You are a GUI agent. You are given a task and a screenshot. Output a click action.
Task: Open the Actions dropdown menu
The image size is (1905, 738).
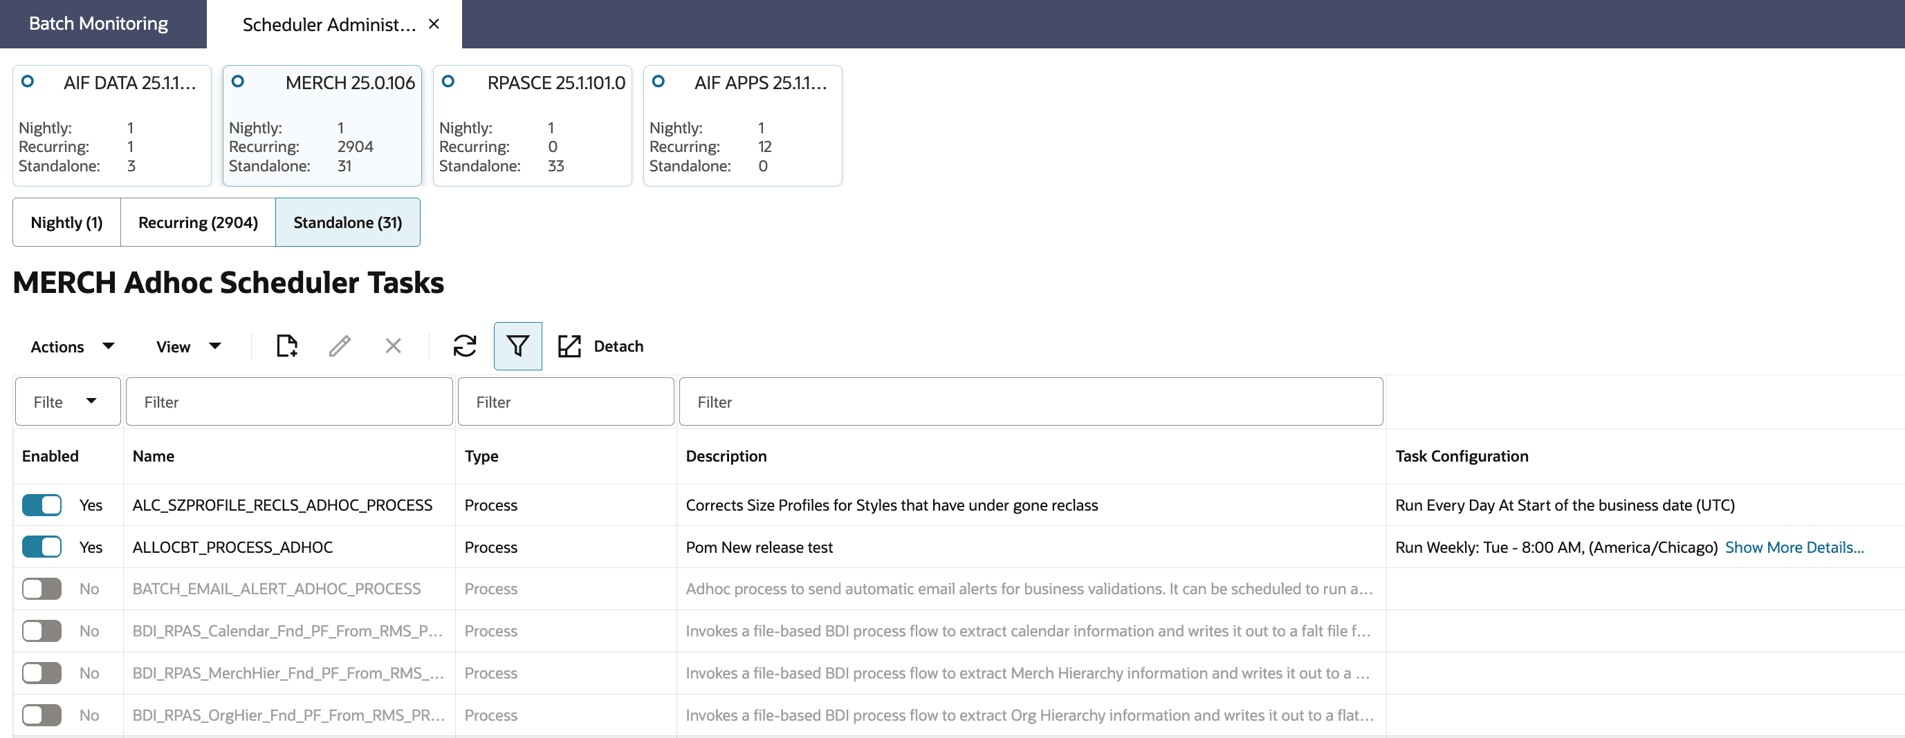[73, 346]
